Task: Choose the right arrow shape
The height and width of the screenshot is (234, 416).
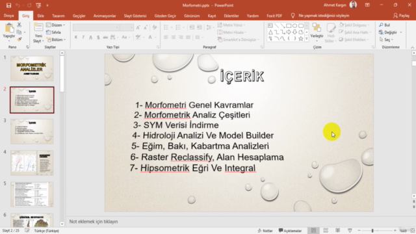Action: 289,32
